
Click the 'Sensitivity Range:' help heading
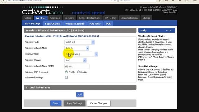point(148,66)
